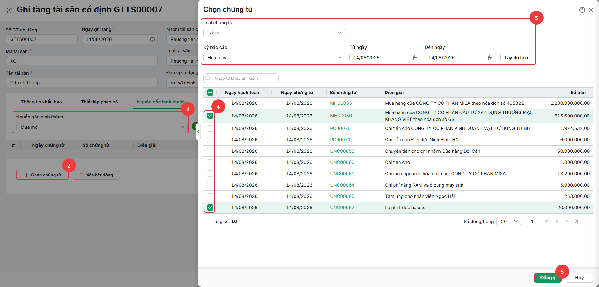
Task: Select page number 1 in pagination
Action: (x=532, y=222)
